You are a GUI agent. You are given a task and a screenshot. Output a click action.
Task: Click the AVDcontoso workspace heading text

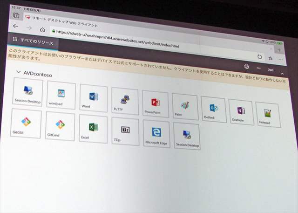tap(38, 74)
